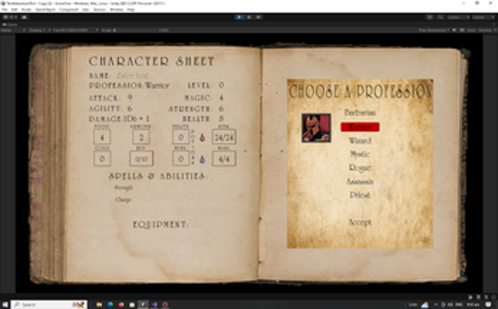Open Microsoft Edge from the taskbar

tap(110, 305)
